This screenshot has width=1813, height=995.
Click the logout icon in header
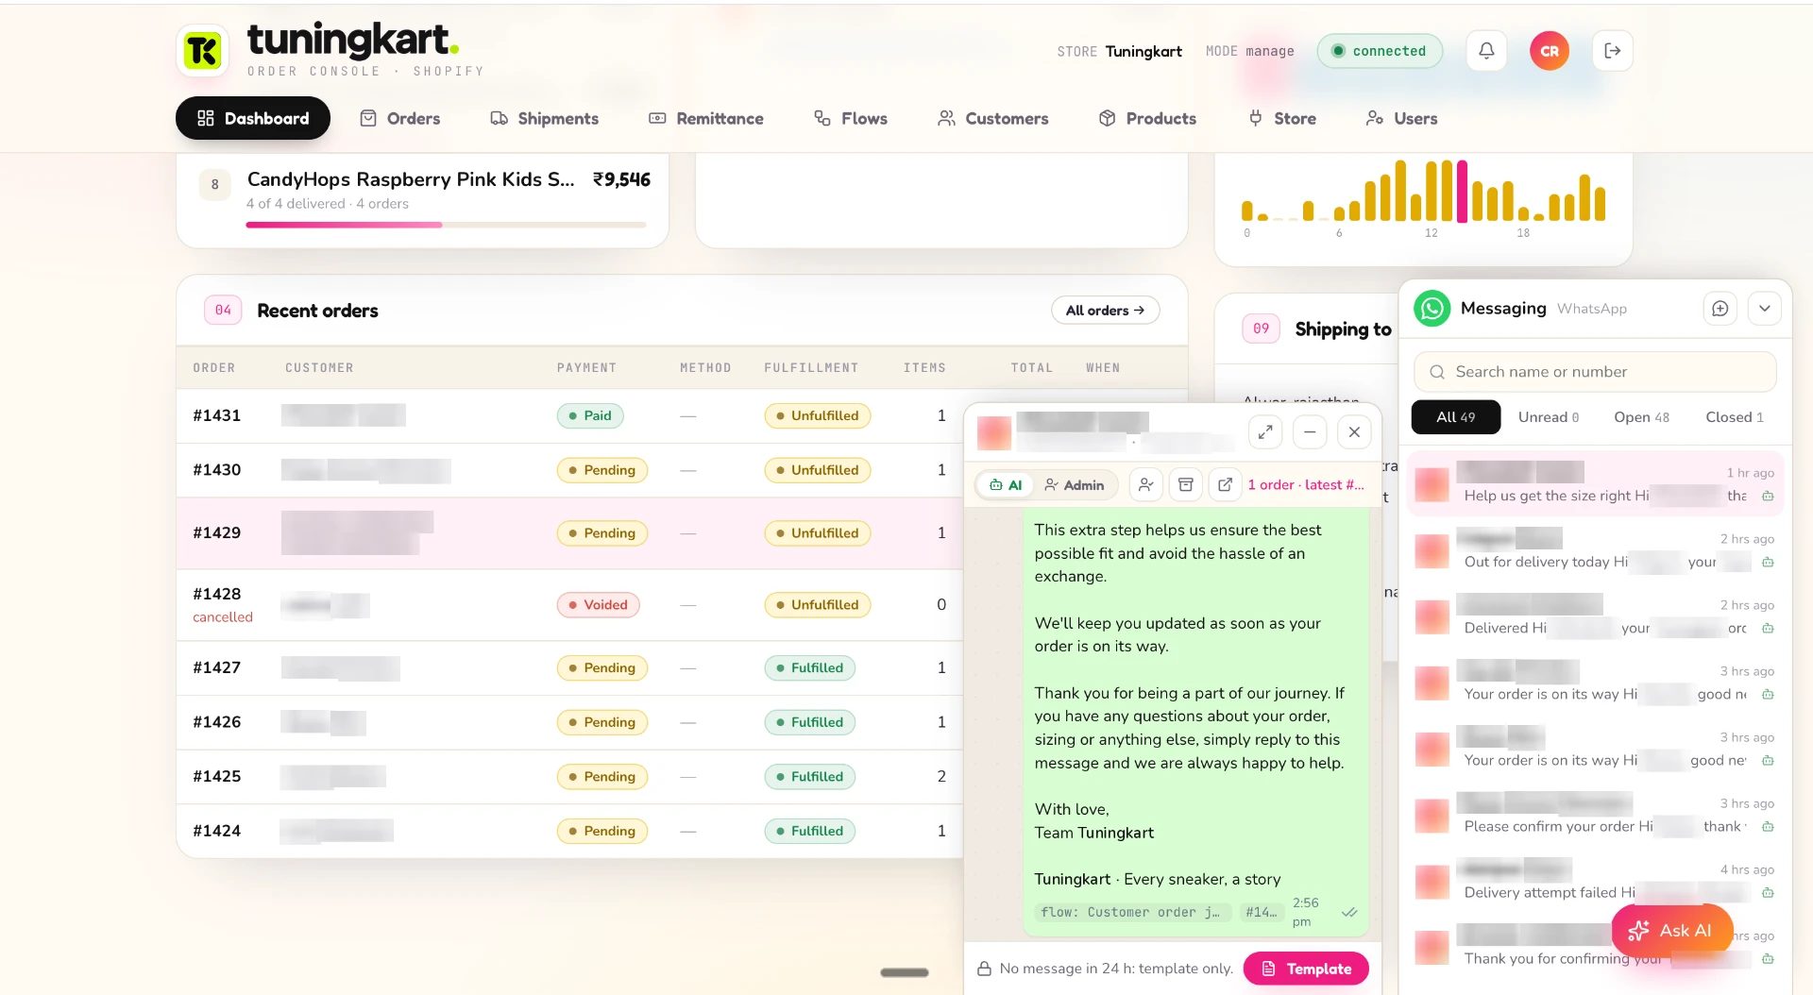(x=1613, y=51)
